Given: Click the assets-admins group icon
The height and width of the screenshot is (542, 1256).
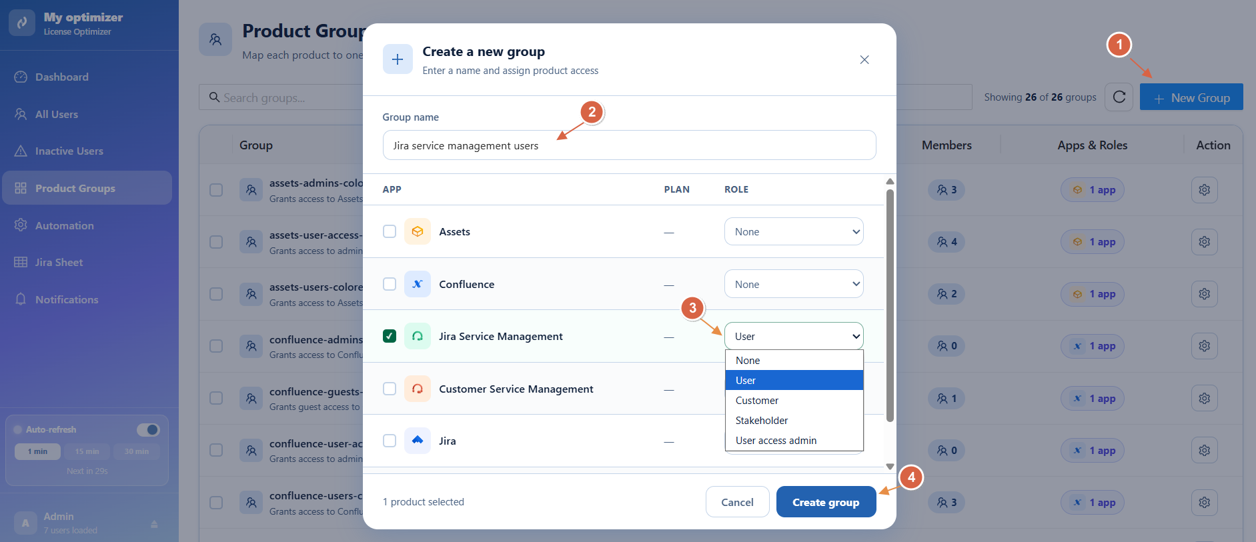Looking at the screenshot, I should tap(251, 190).
